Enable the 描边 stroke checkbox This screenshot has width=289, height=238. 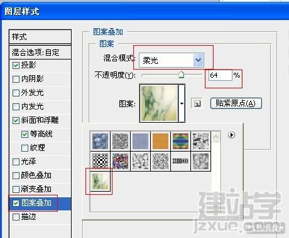(x=16, y=217)
